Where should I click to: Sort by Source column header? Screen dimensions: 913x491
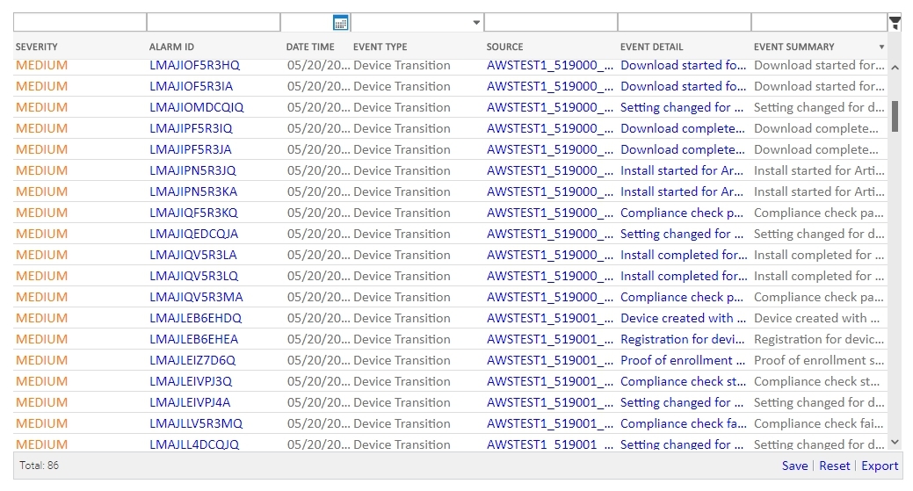[504, 47]
